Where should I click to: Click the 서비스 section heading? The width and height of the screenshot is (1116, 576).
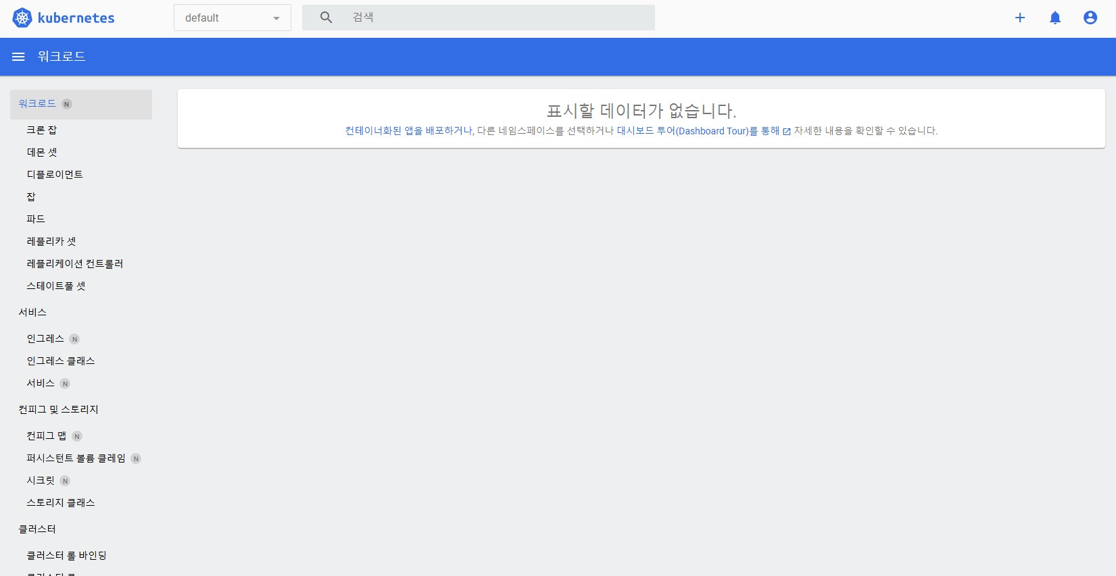[32, 312]
